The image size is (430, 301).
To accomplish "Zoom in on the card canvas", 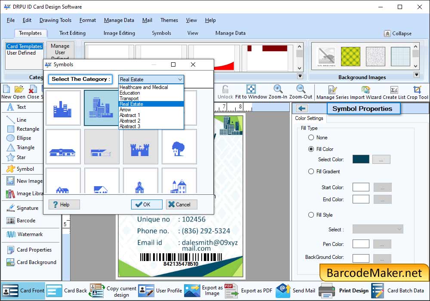I will pos(278,92).
